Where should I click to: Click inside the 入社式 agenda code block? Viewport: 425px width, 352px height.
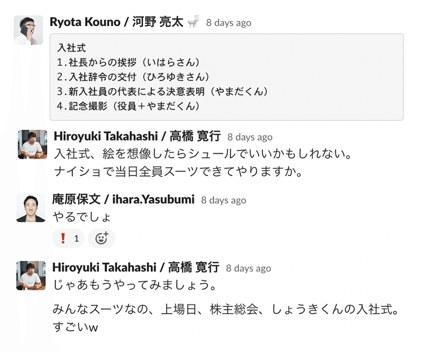pos(226,77)
